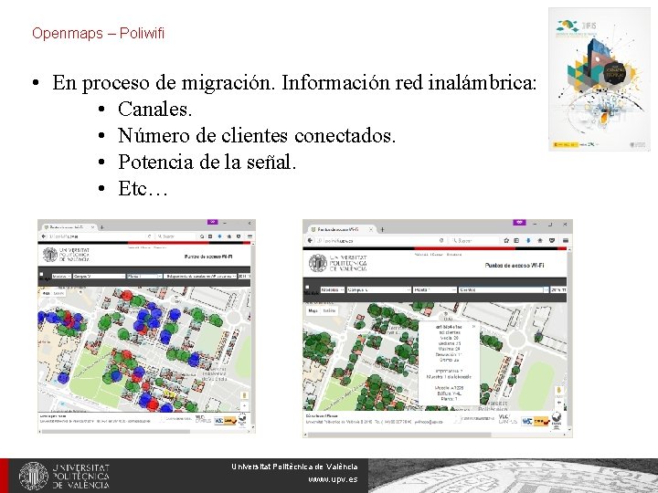The image size is (658, 493).
Task: Click red access point marker at top of left map
Action: click(x=127, y=295)
